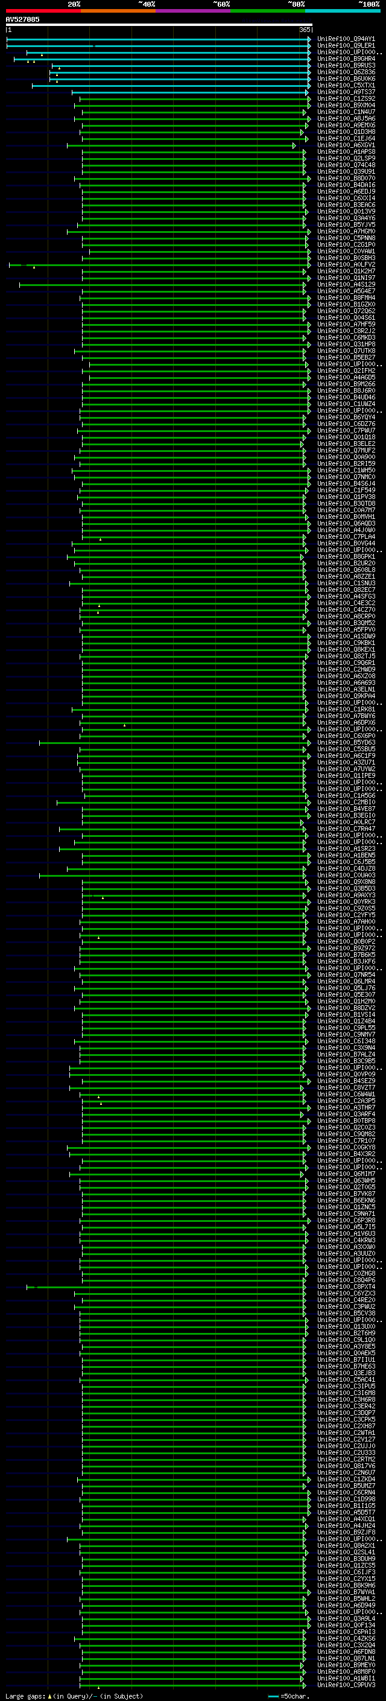This screenshot has width=386, height=1701.
Task: Open hit UniRef100_A6XGV1
Action: [346, 145]
